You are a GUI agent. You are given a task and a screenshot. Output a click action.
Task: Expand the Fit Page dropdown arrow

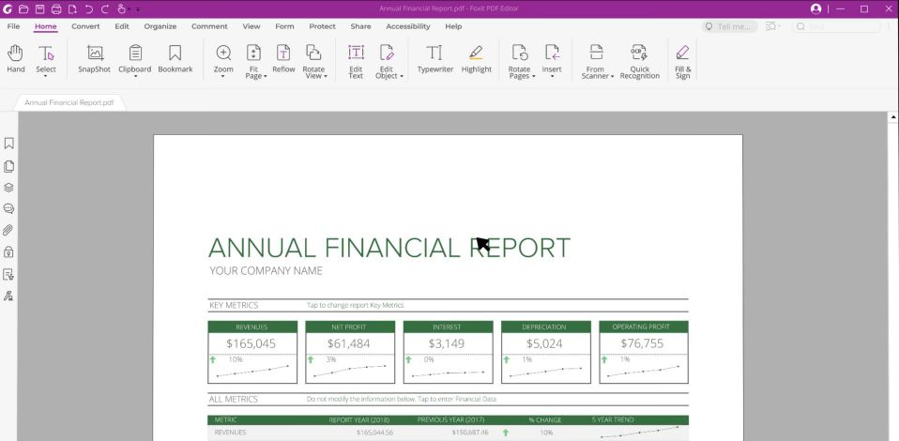coord(266,76)
